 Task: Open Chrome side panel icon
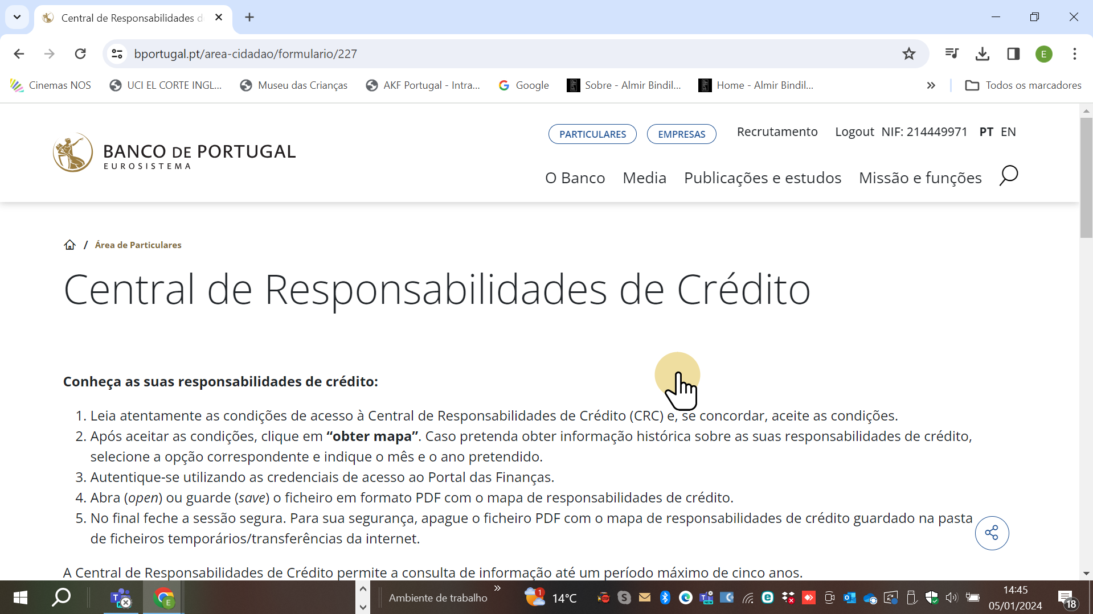1013,54
